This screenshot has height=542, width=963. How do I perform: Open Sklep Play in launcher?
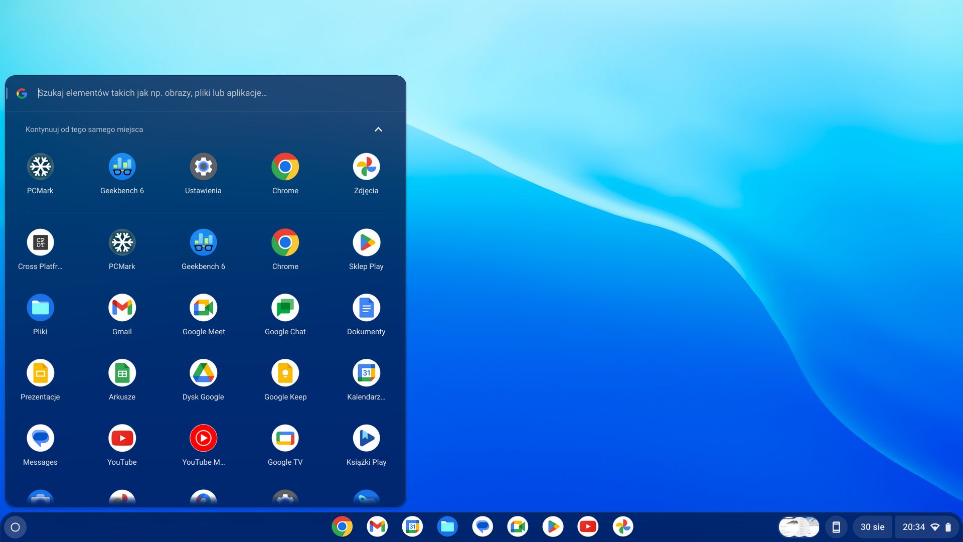point(366,249)
